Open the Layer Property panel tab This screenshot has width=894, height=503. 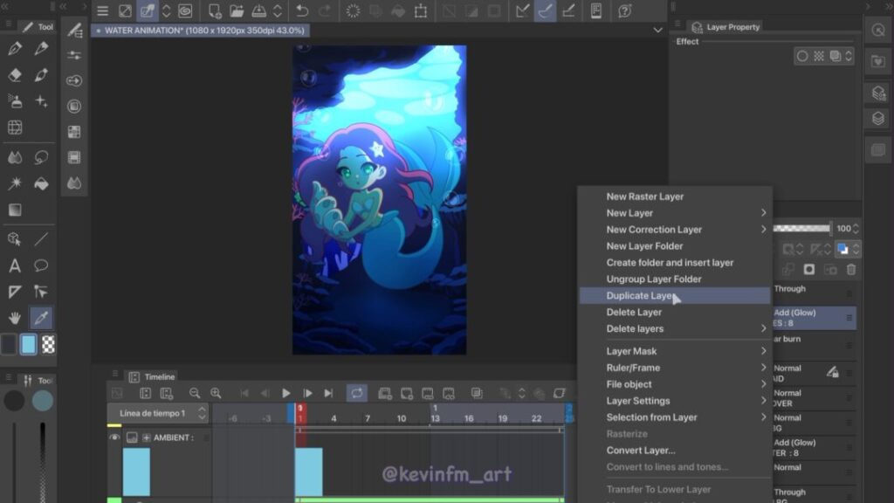[726, 27]
